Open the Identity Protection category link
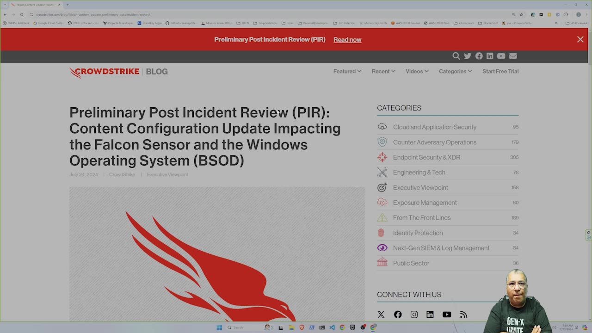 (x=418, y=233)
